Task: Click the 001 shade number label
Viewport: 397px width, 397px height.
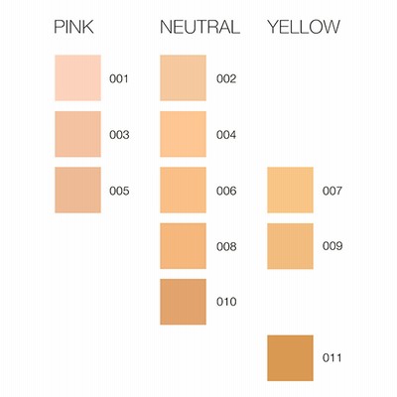Action: pos(119,79)
